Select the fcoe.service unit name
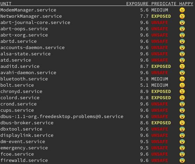The height and width of the screenshot is (164, 195). click(x=17, y=154)
